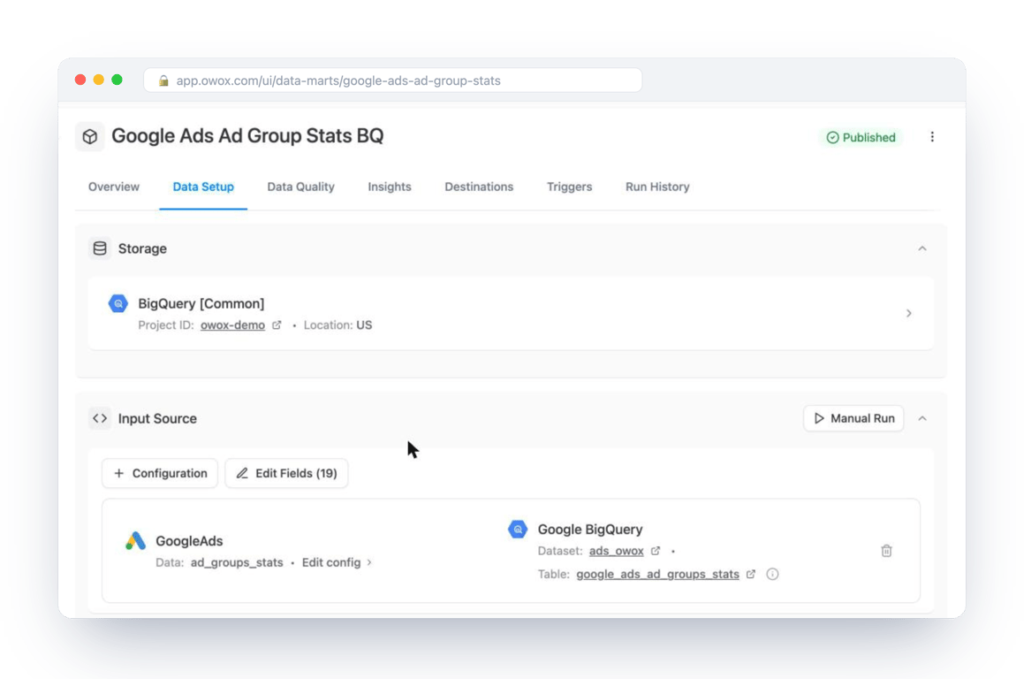1024x679 pixels.
Task: Collapse the Input Source section chevron
Action: tap(922, 418)
